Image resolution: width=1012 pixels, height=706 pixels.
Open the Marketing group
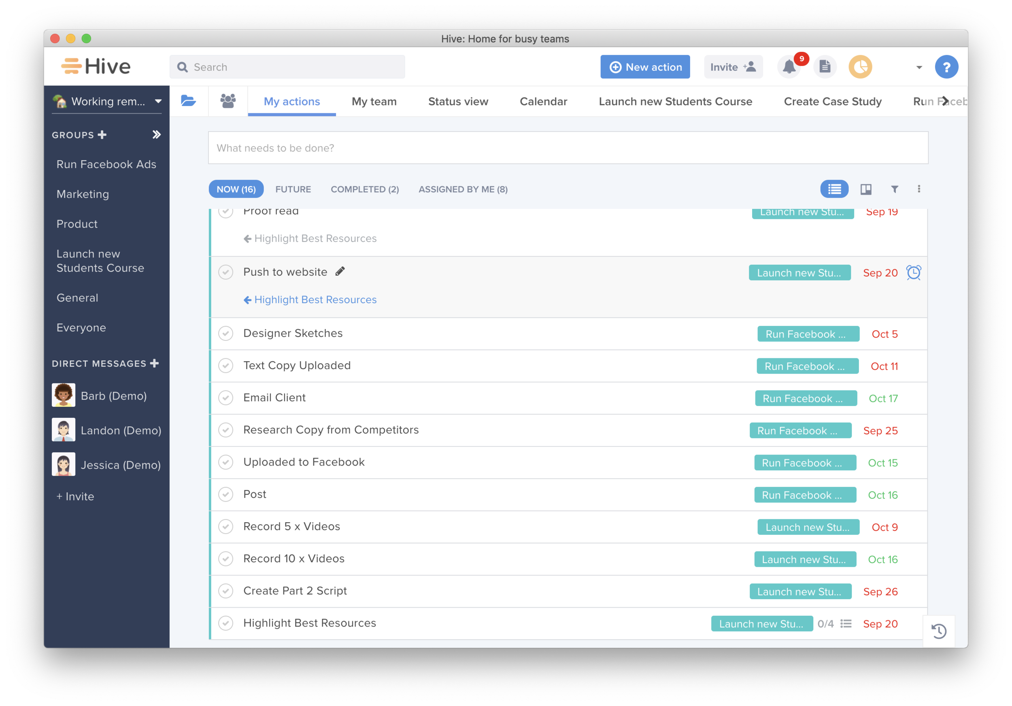click(83, 194)
